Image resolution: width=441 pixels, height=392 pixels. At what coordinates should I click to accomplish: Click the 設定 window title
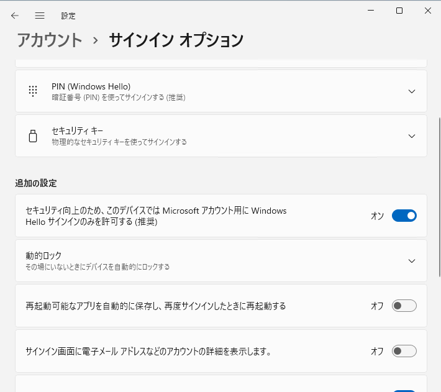[68, 16]
